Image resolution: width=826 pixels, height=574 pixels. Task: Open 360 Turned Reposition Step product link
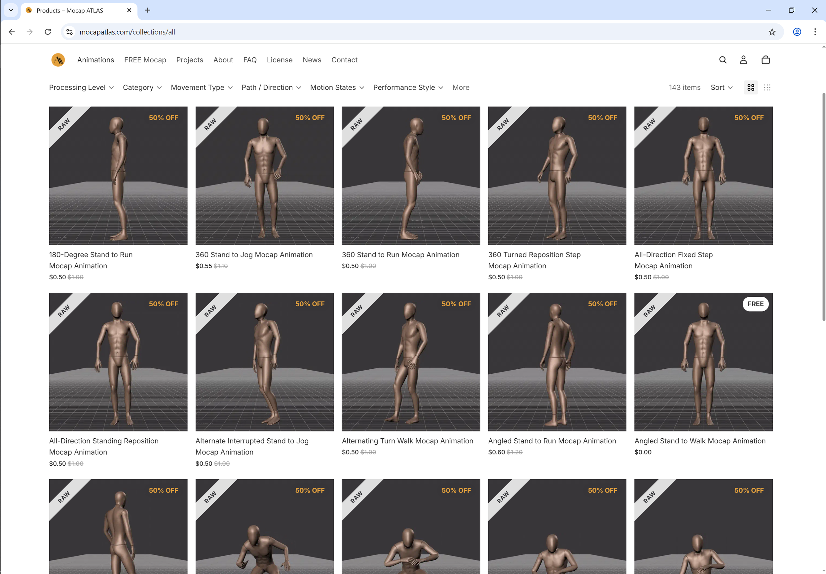click(534, 260)
